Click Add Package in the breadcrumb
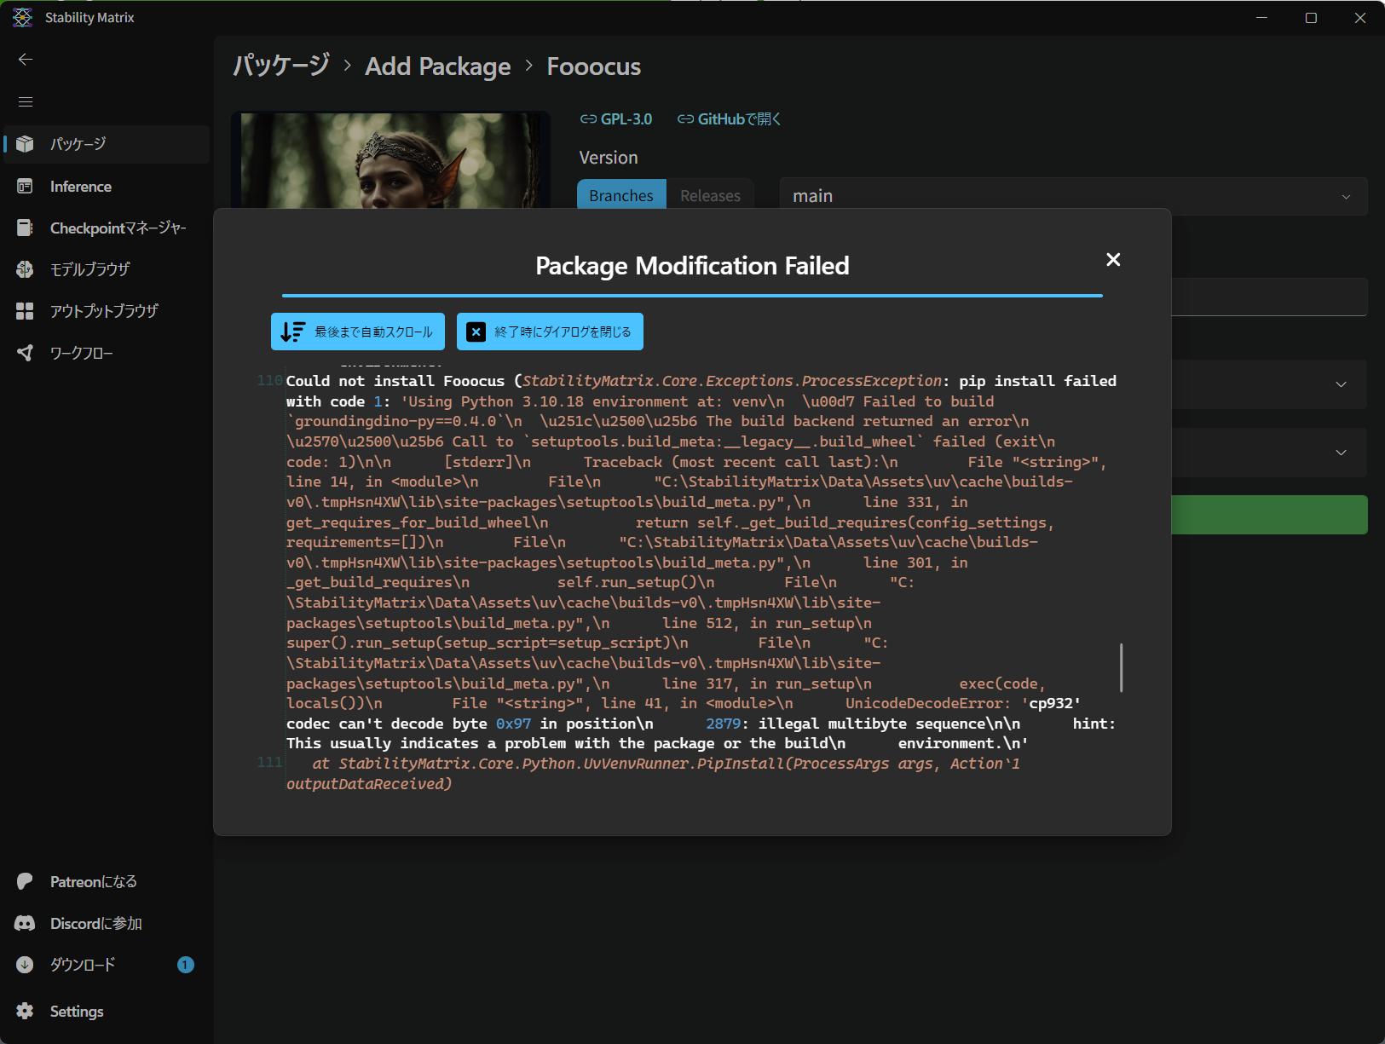The height and width of the screenshot is (1044, 1385). (438, 66)
